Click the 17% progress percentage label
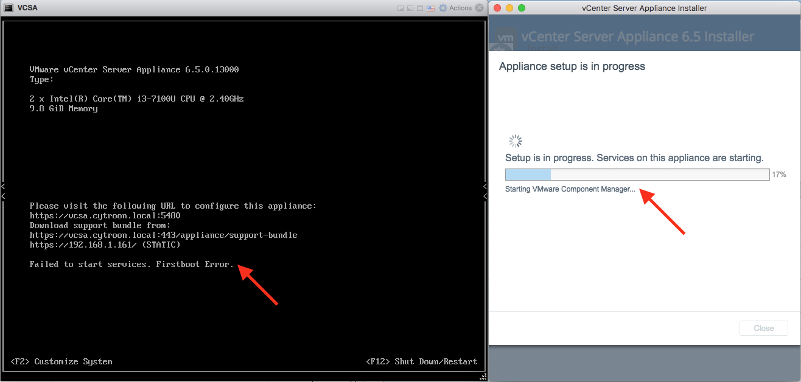The height and width of the screenshot is (382, 801). click(779, 175)
